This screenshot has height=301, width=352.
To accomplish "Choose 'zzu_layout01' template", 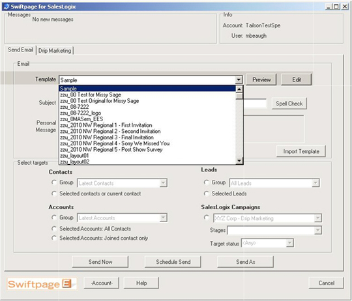I will click(x=147, y=156).
